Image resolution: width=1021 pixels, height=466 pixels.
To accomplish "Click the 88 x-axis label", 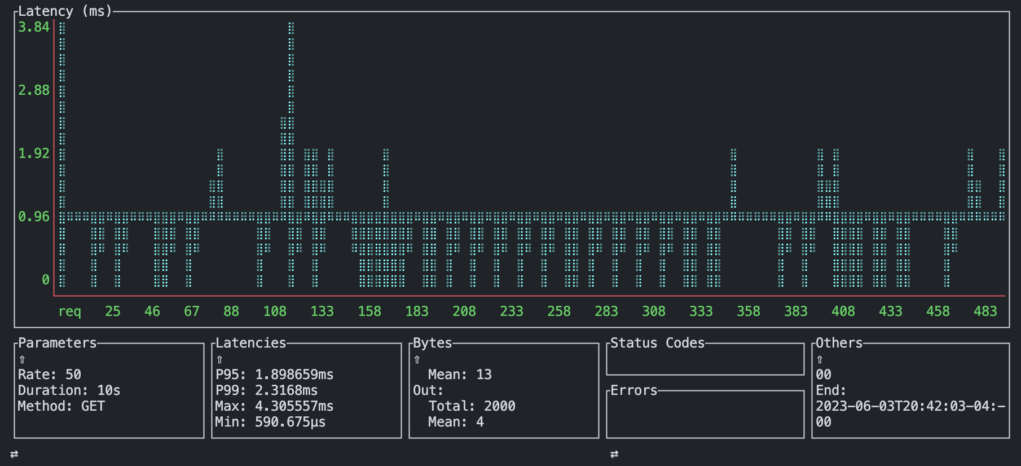I will pos(231,311).
